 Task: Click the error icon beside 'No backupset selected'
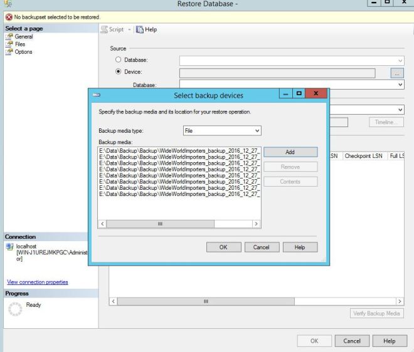9,17
